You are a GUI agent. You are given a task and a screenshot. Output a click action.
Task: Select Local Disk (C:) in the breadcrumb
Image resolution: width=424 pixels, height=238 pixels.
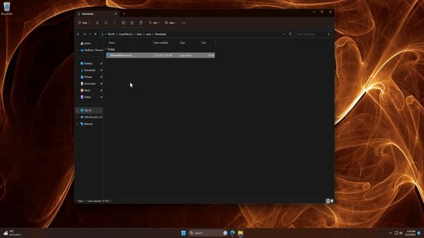click(126, 34)
